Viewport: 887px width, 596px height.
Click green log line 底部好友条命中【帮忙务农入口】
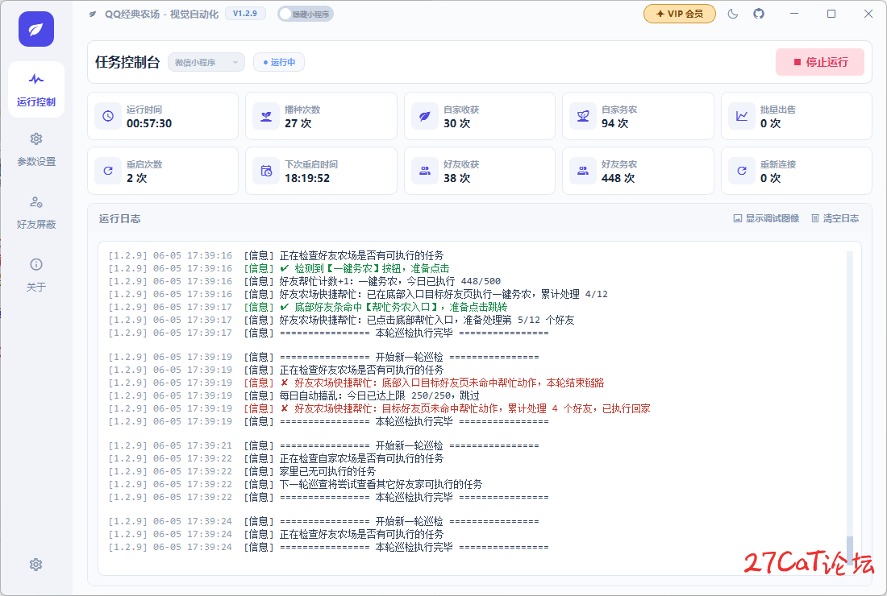click(308, 307)
